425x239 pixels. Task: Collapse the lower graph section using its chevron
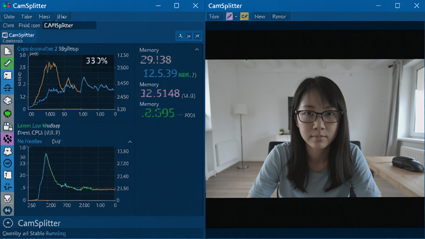tap(130, 141)
